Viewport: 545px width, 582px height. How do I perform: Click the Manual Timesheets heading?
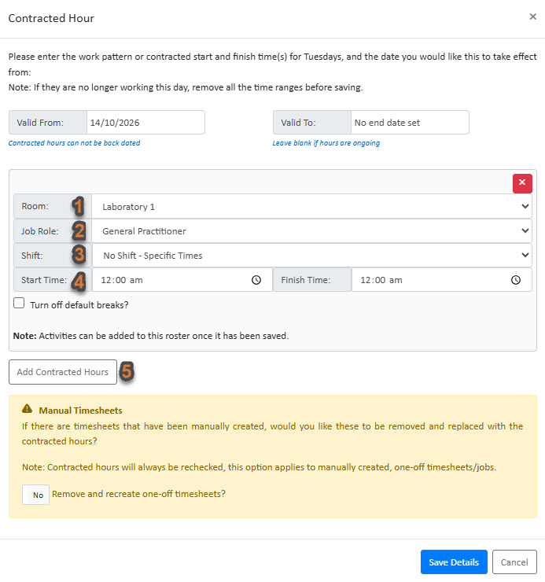click(80, 411)
